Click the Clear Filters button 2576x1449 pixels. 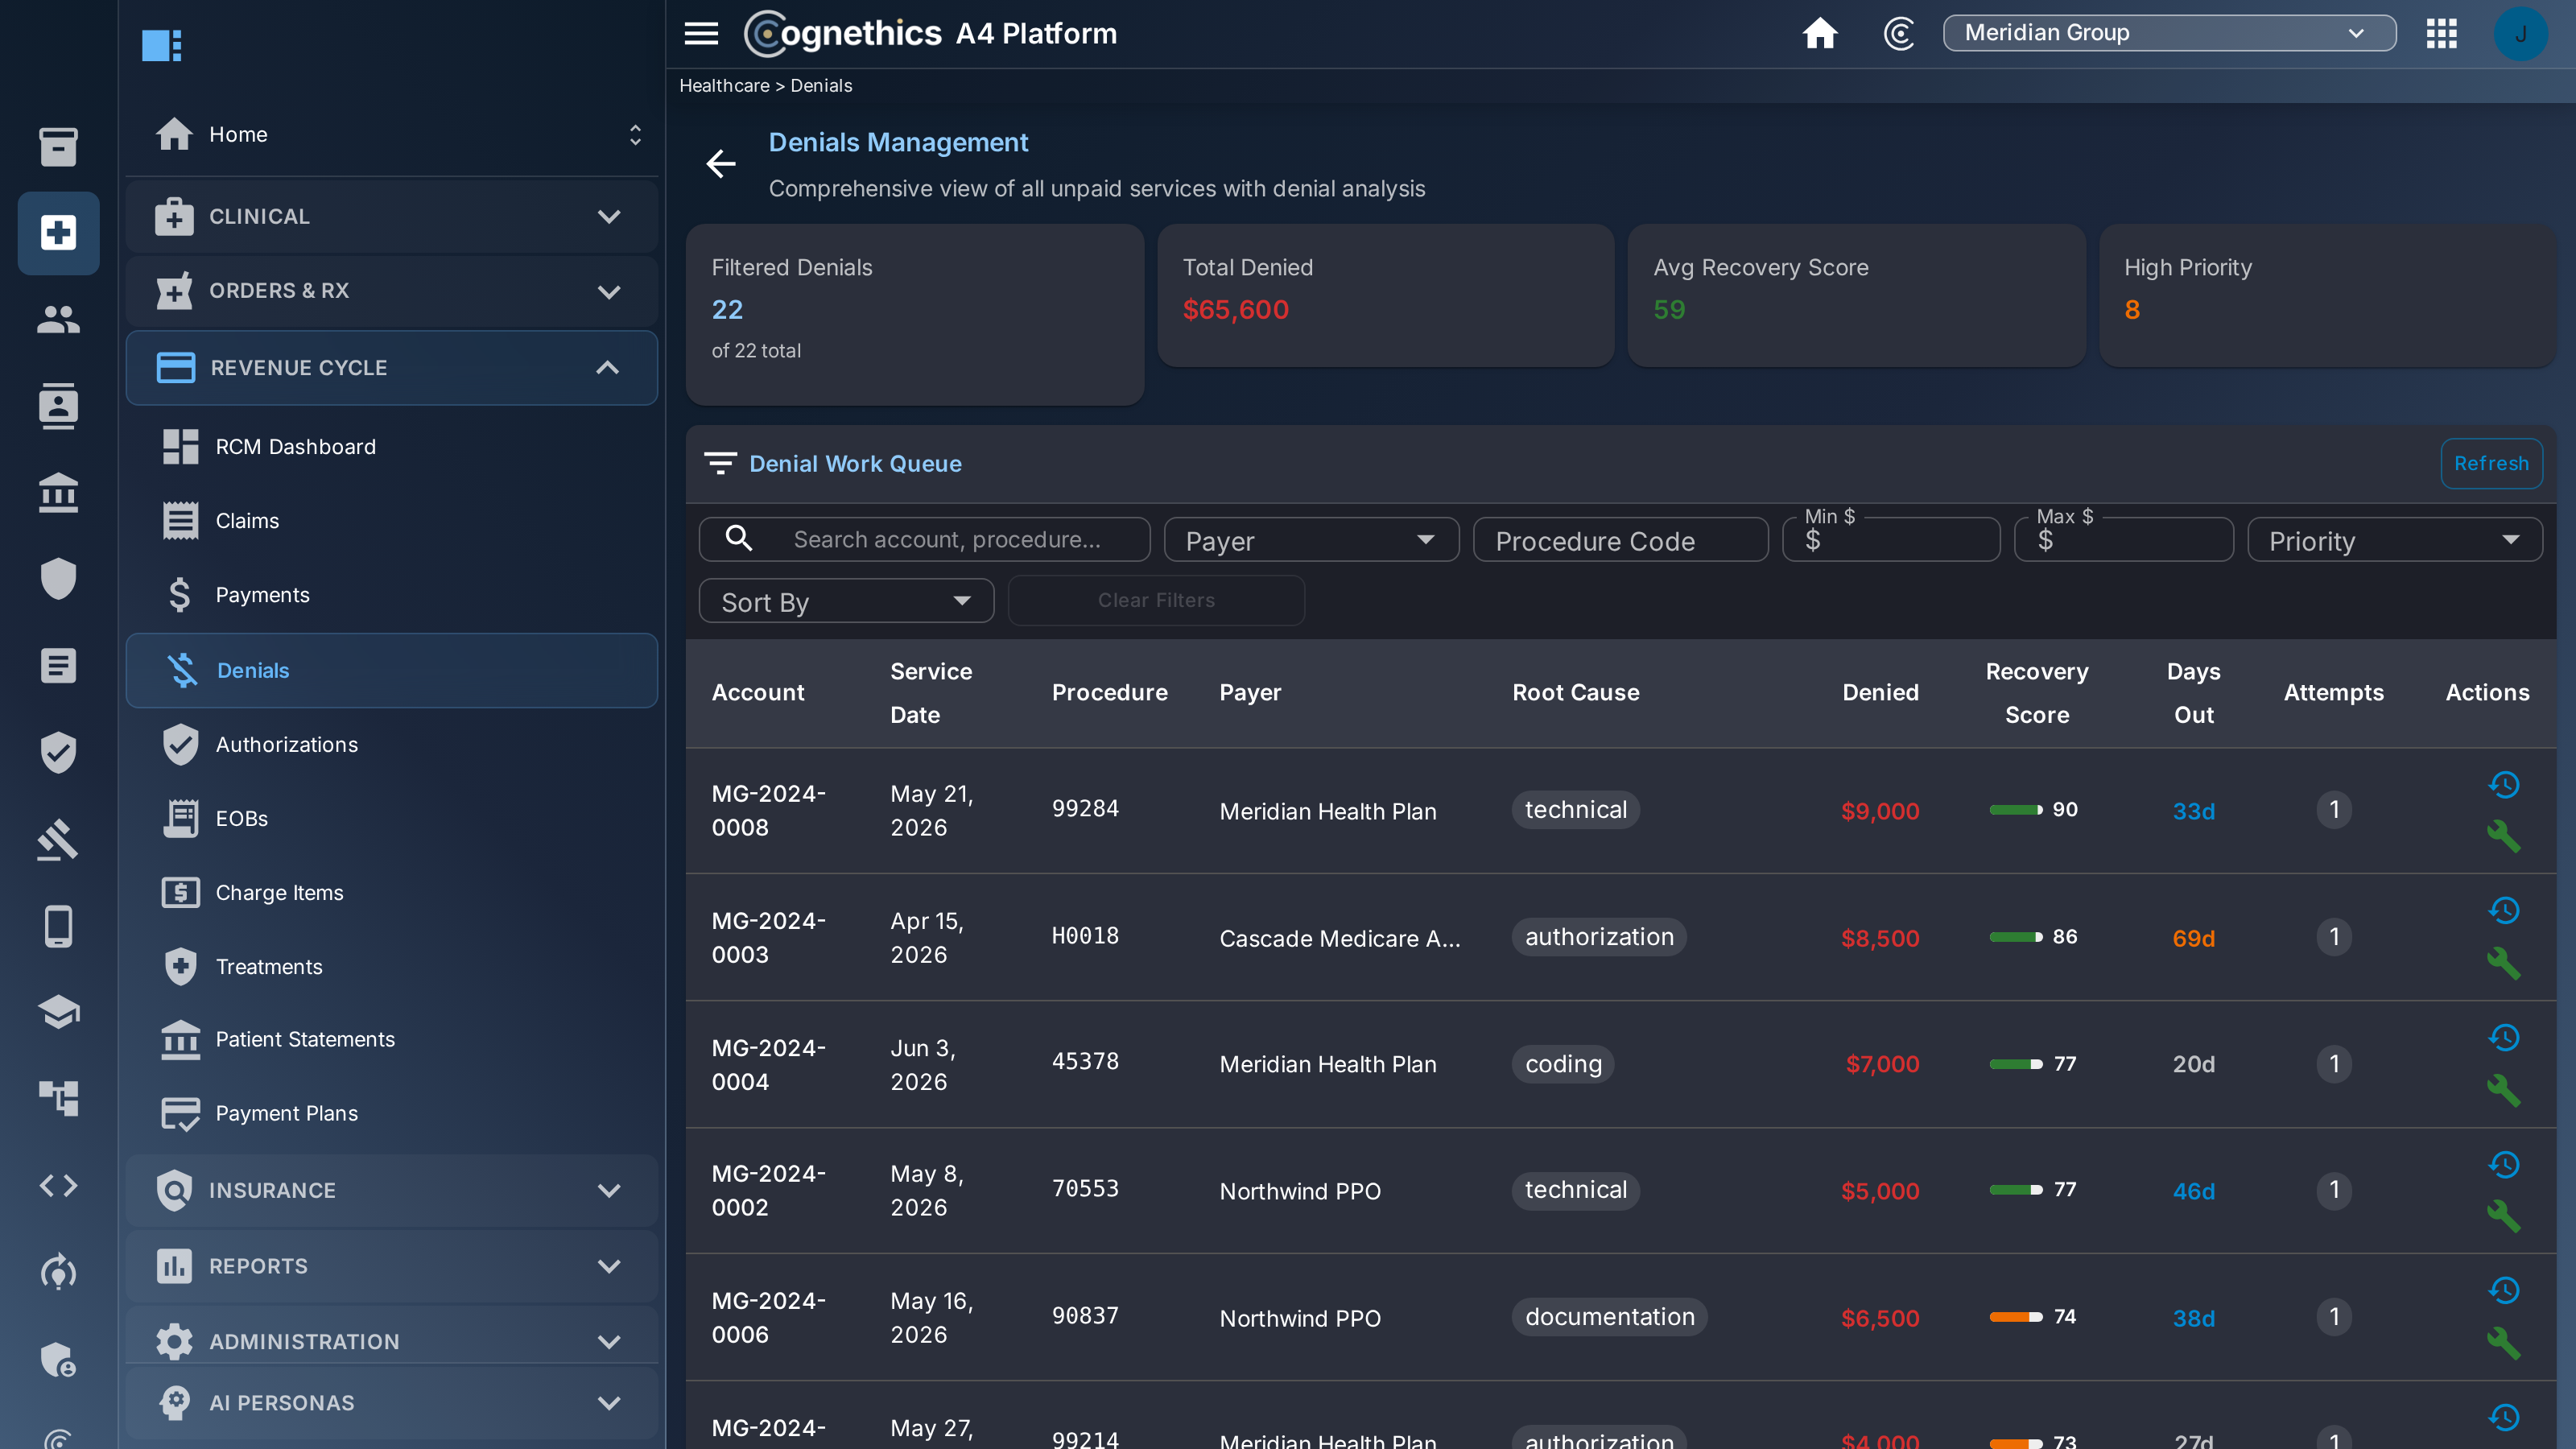1156,600
